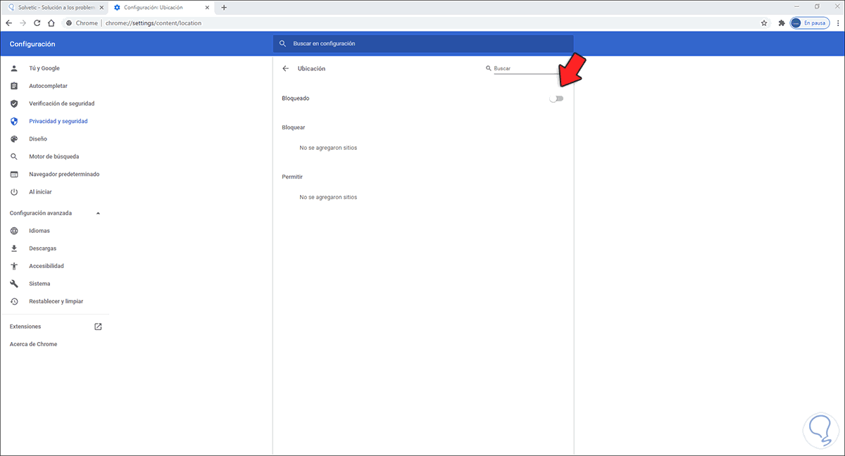Image resolution: width=845 pixels, height=456 pixels.
Task: Click the Autocompletar clipboard icon
Action: (x=14, y=86)
